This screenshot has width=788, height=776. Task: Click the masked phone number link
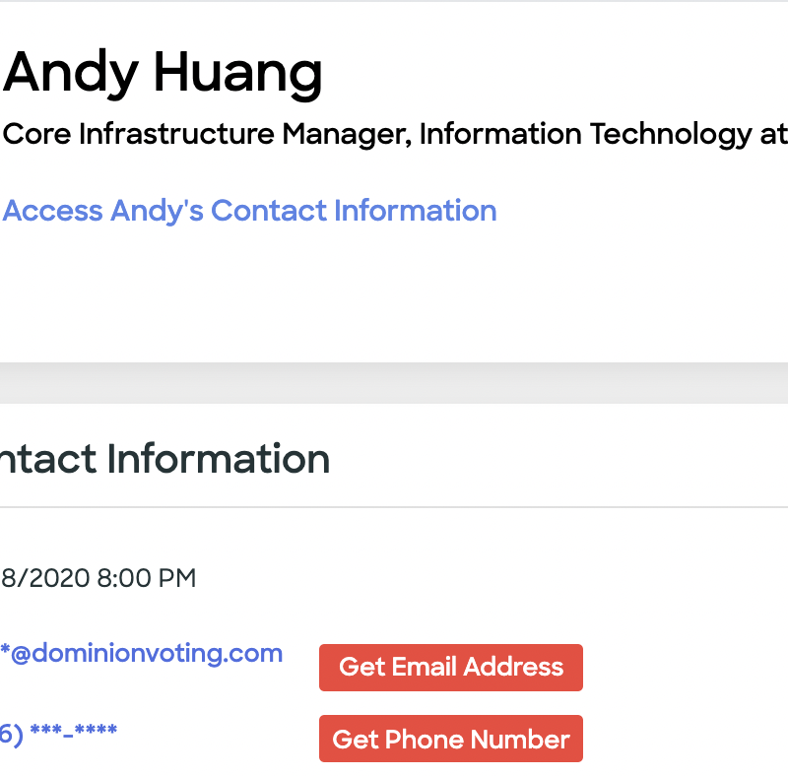[59, 732]
